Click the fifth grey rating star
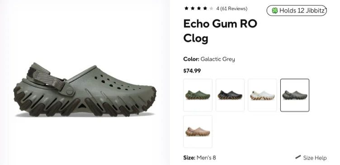Viewport: 340px width, 165px height. click(x=212, y=9)
